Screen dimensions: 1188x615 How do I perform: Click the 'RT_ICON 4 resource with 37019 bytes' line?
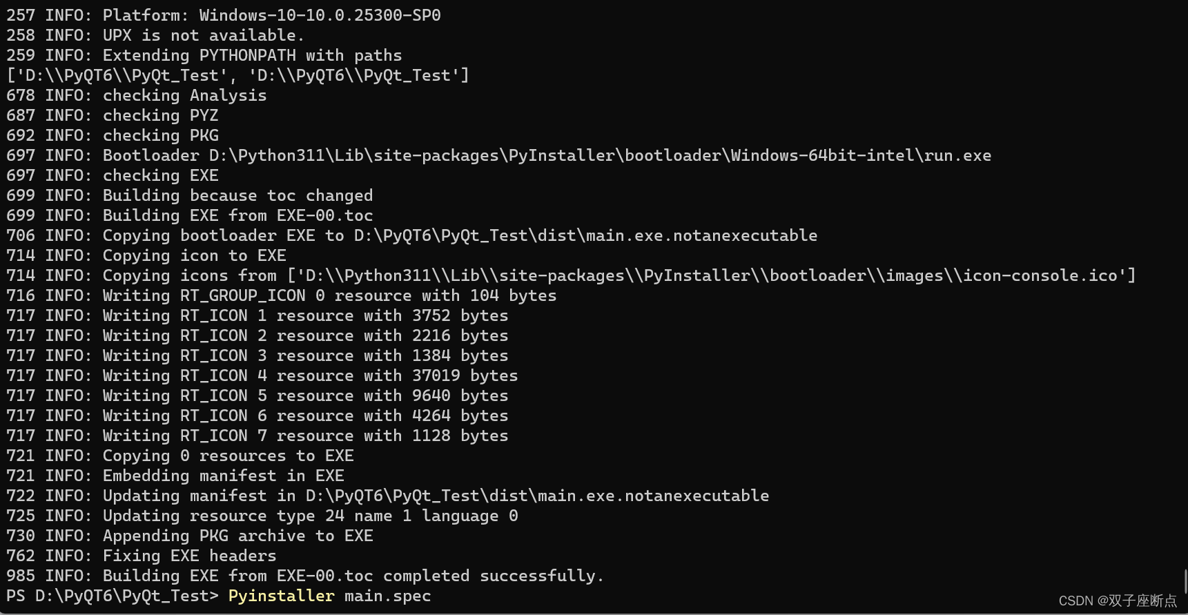[x=262, y=375]
